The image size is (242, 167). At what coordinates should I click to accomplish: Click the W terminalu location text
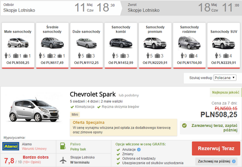tap(80, 163)
